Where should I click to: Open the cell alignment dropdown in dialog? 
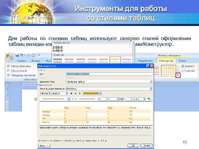point(145,99)
